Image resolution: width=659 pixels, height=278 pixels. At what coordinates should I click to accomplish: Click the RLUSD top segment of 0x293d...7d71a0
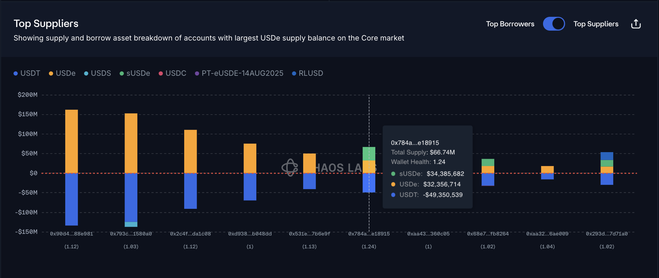pos(607,156)
